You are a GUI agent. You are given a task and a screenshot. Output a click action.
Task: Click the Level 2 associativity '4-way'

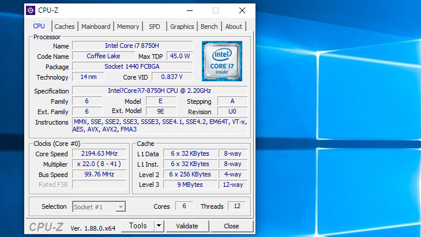tap(233, 174)
